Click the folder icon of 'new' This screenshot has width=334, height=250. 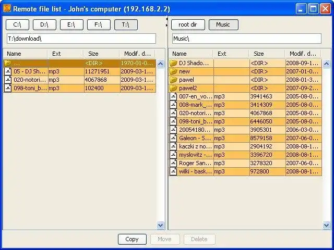[x=173, y=71]
